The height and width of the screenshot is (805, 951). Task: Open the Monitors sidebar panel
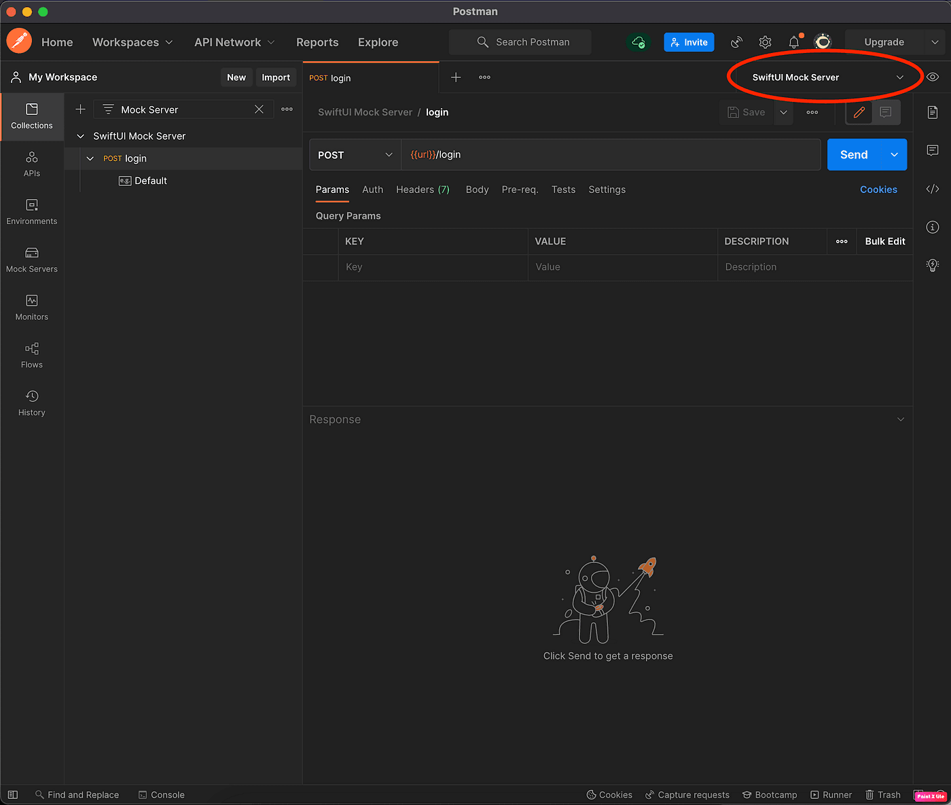(32, 308)
